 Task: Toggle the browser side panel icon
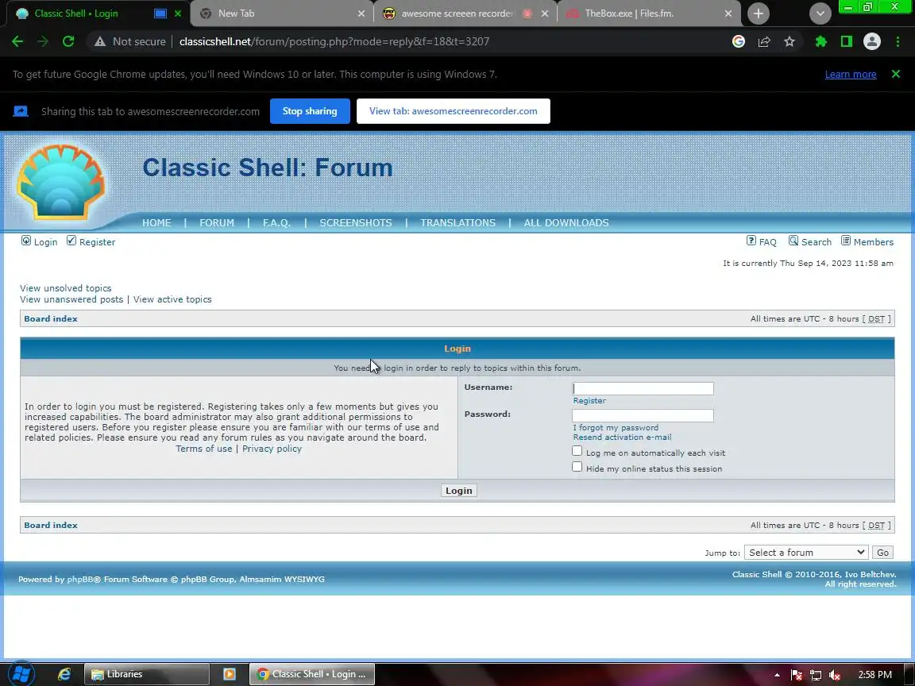pos(846,41)
